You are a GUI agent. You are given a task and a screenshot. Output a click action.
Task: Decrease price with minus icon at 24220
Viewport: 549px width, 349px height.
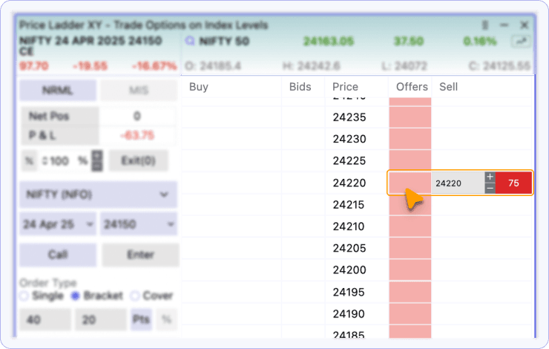[x=490, y=189]
